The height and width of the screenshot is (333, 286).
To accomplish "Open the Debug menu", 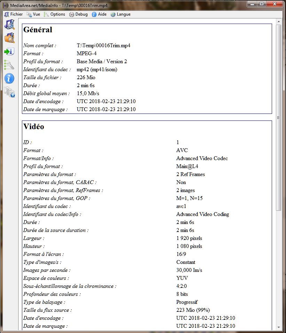I will (78, 14).
